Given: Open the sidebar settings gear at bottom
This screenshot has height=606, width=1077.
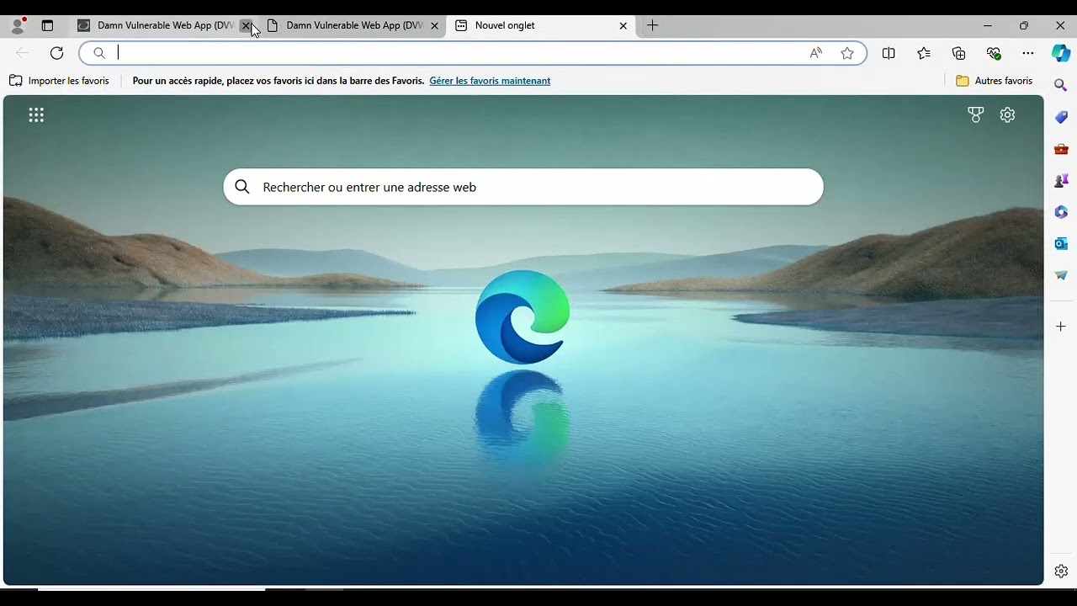Looking at the screenshot, I should pyautogui.click(x=1061, y=571).
